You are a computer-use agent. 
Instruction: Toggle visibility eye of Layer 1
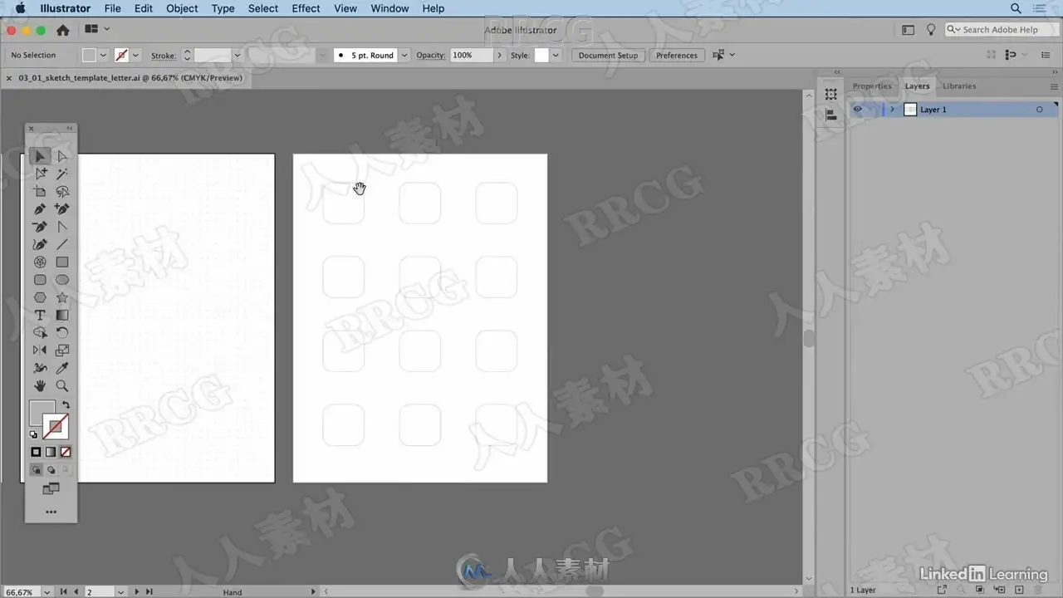click(858, 110)
